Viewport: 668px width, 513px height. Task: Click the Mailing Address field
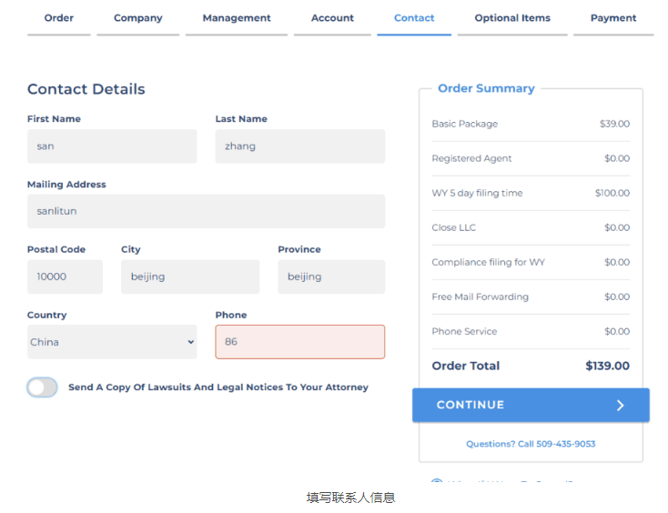(x=206, y=211)
